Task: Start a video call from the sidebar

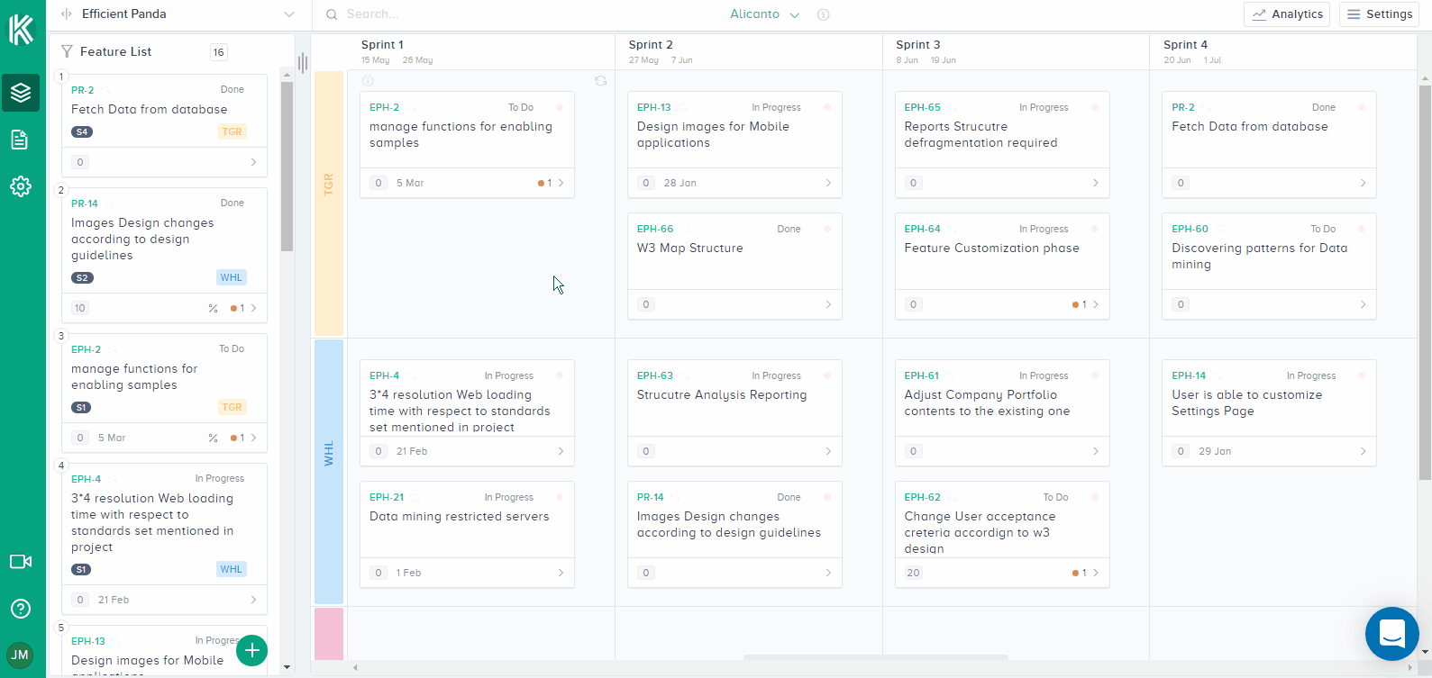Action: (21, 562)
